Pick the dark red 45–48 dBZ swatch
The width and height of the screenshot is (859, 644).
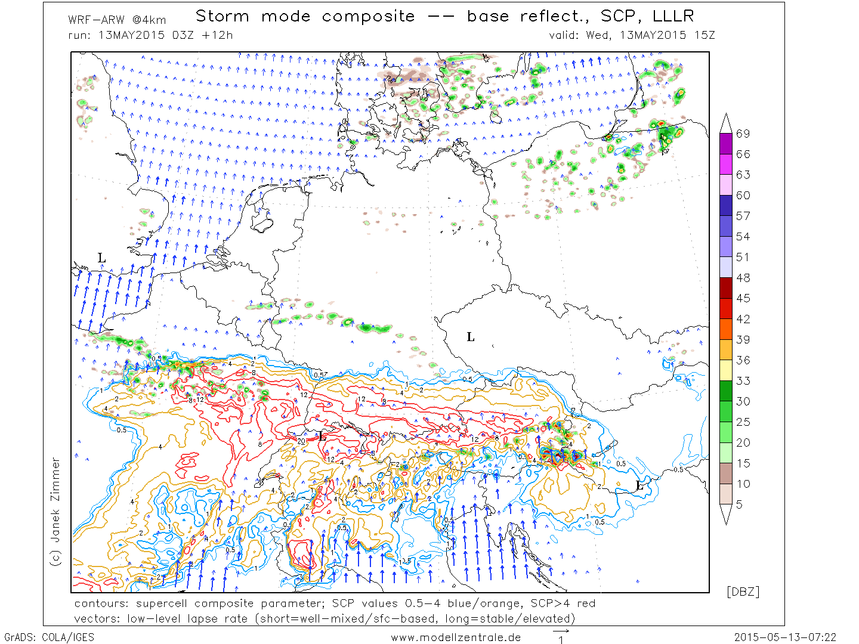(726, 288)
